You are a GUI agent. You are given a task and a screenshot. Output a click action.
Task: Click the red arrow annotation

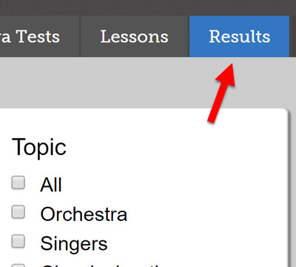pyautogui.click(x=221, y=93)
